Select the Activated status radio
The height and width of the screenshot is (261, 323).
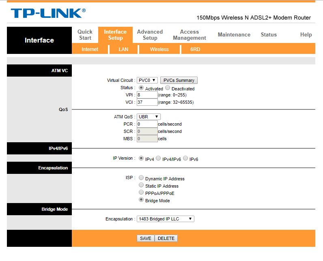pyautogui.click(x=141, y=88)
